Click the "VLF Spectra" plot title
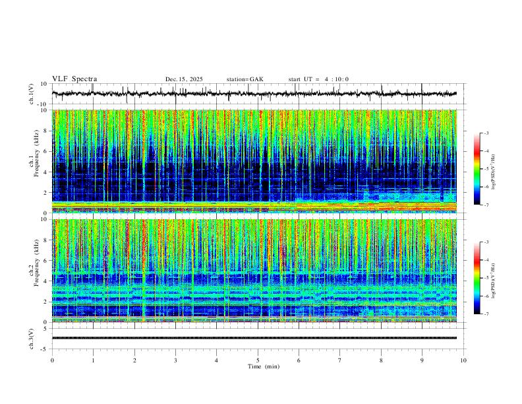 pyautogui.click(x=74, y=79)
